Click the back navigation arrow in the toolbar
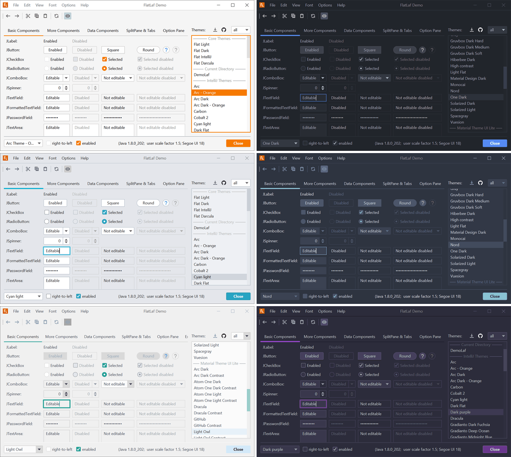The image size is (511, 457). [x=7, y=16]
